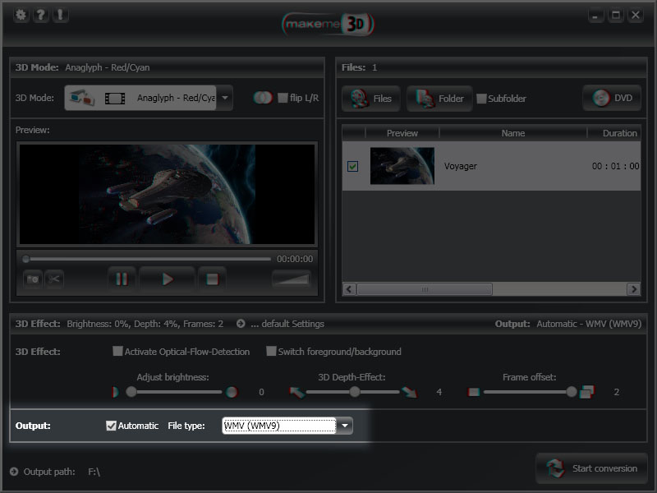The image size is (657, 493).
Task: Open the 3D Mode dropdown arrow
Action: coord(225,98)
